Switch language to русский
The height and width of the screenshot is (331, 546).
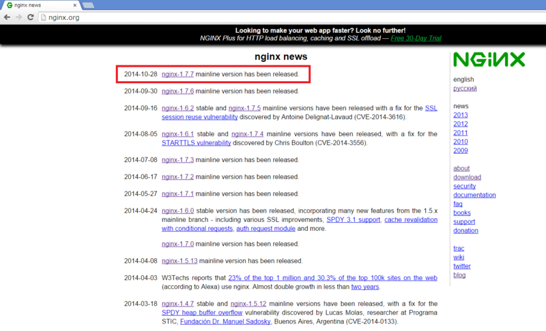[465, 89]
